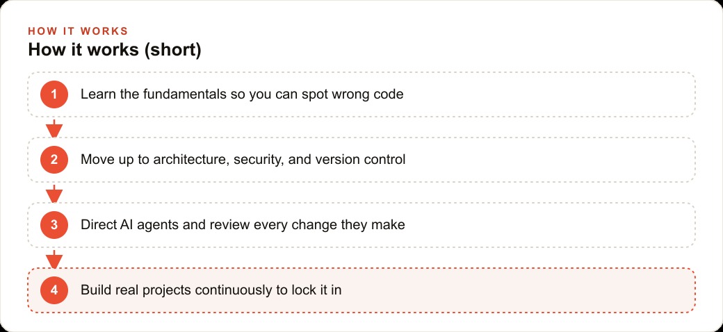723x332 pixels.
Task: Click the arrow between steps 2 and 3
Action: 54,193
